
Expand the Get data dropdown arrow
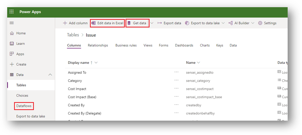point(152,23)
